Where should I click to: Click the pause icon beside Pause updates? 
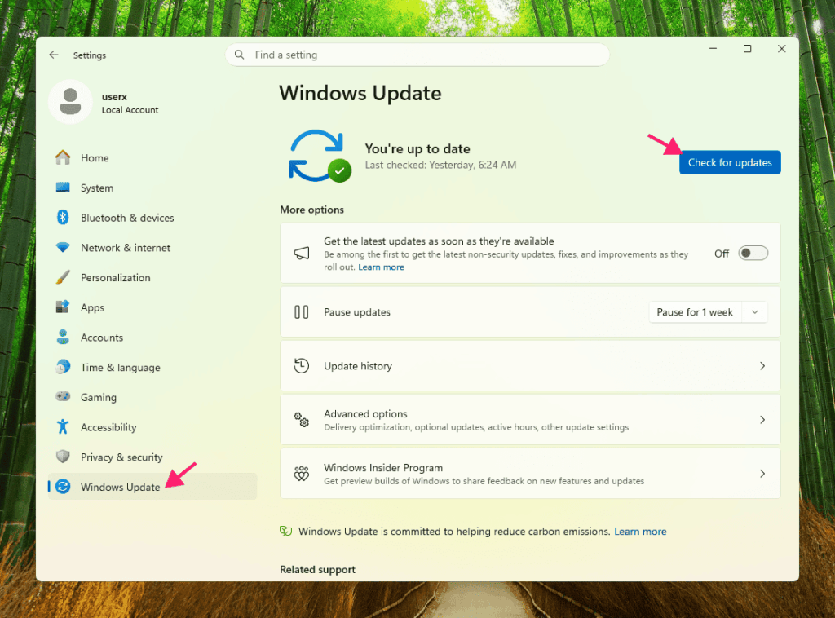(302, 312)
